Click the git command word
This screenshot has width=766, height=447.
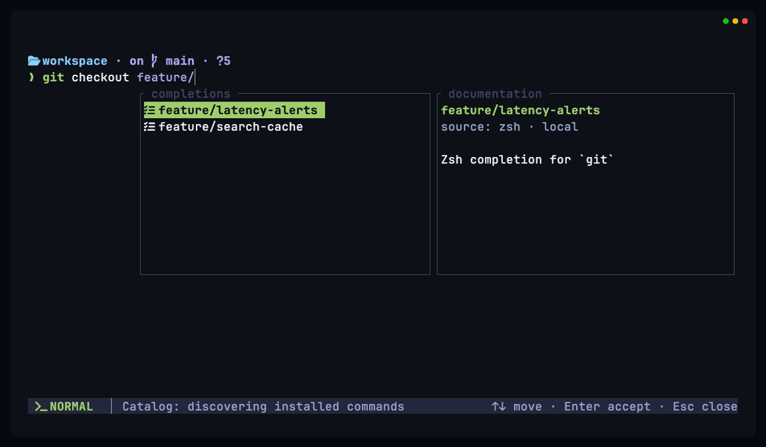pyautogui.click(x=53, y=77)
